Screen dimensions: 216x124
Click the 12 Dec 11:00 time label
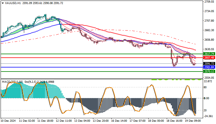pyautogui.click(x=64, y=121)
